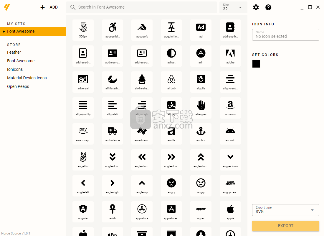The image size is (324, 236).
Task: Click the Norde Source logo
Action: pos(7,7)
